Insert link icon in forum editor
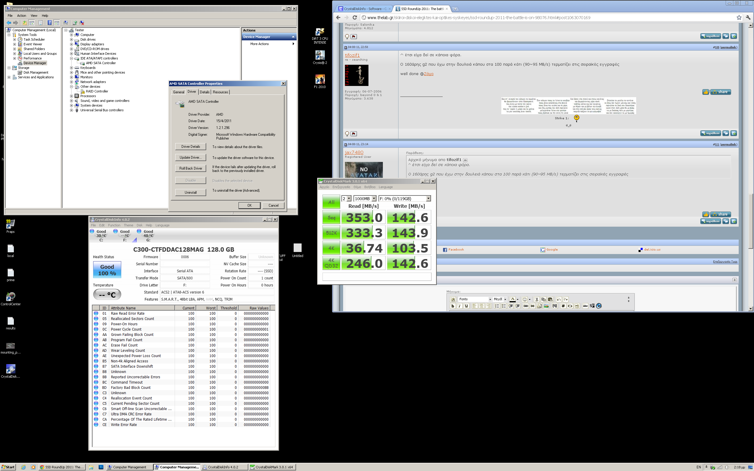Screen dimensions: 754x471 526,306
